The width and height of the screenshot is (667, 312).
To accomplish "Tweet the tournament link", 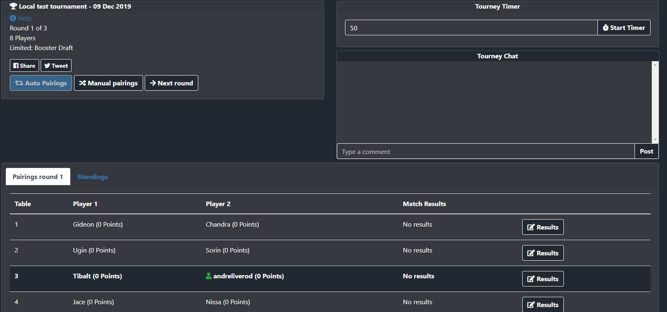I will click(x=56, y=66).
